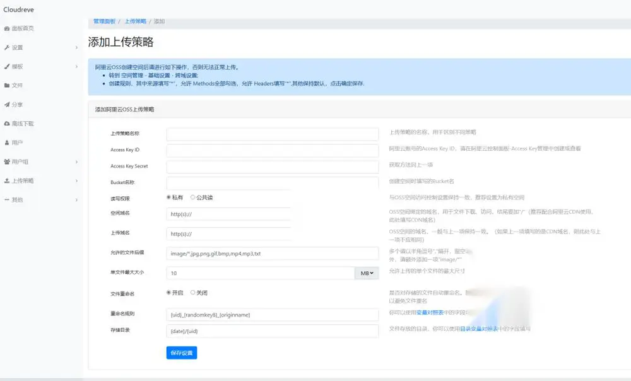The image size is (631, 381).
Task: Expand the 模板 submenu chevron
Action: point(76,66)
